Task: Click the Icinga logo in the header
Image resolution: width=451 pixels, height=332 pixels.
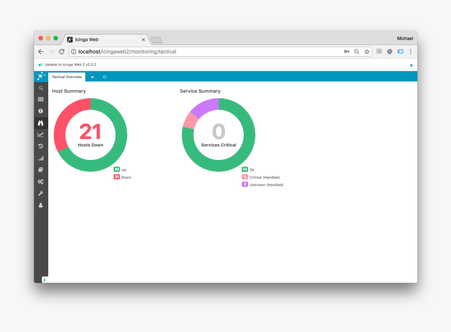Action: (41, 76)
